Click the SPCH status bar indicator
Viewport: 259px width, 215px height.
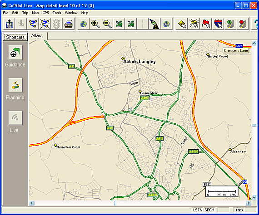click(x=209, y=210)
